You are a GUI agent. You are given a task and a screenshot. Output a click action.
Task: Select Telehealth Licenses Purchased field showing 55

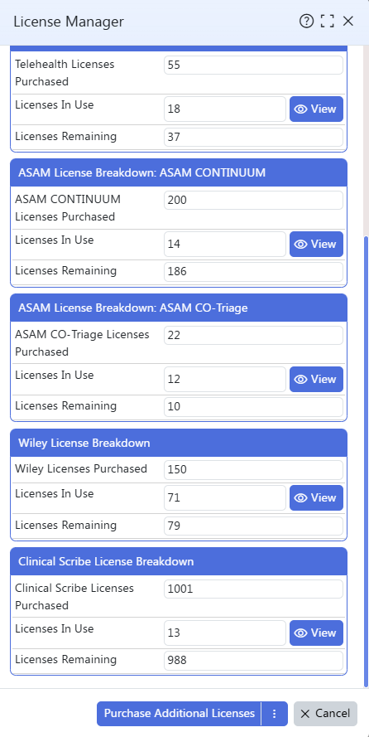(x=254, y=65)
